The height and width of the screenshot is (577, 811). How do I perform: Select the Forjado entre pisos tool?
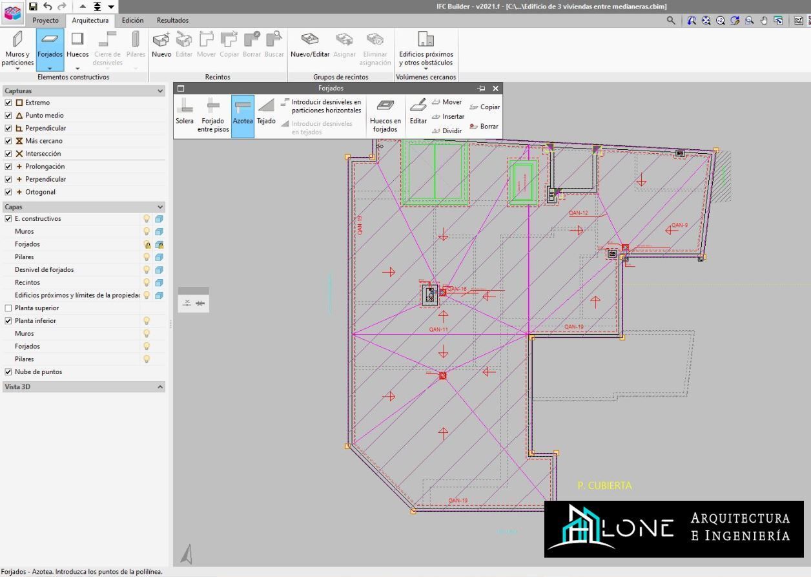(x=213, y=115)
